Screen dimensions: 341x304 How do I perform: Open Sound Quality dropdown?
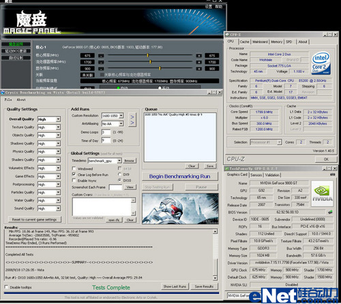pos(58,209)
